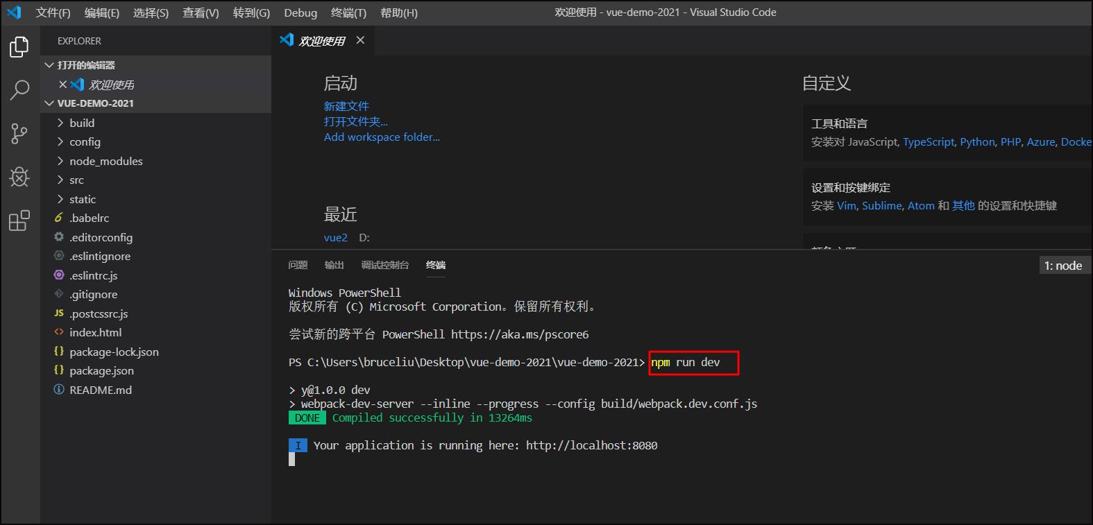Click the 其他 keybindings link
Image resolution: width=1093 pixels, height=525 pixels.
point(963,205)
